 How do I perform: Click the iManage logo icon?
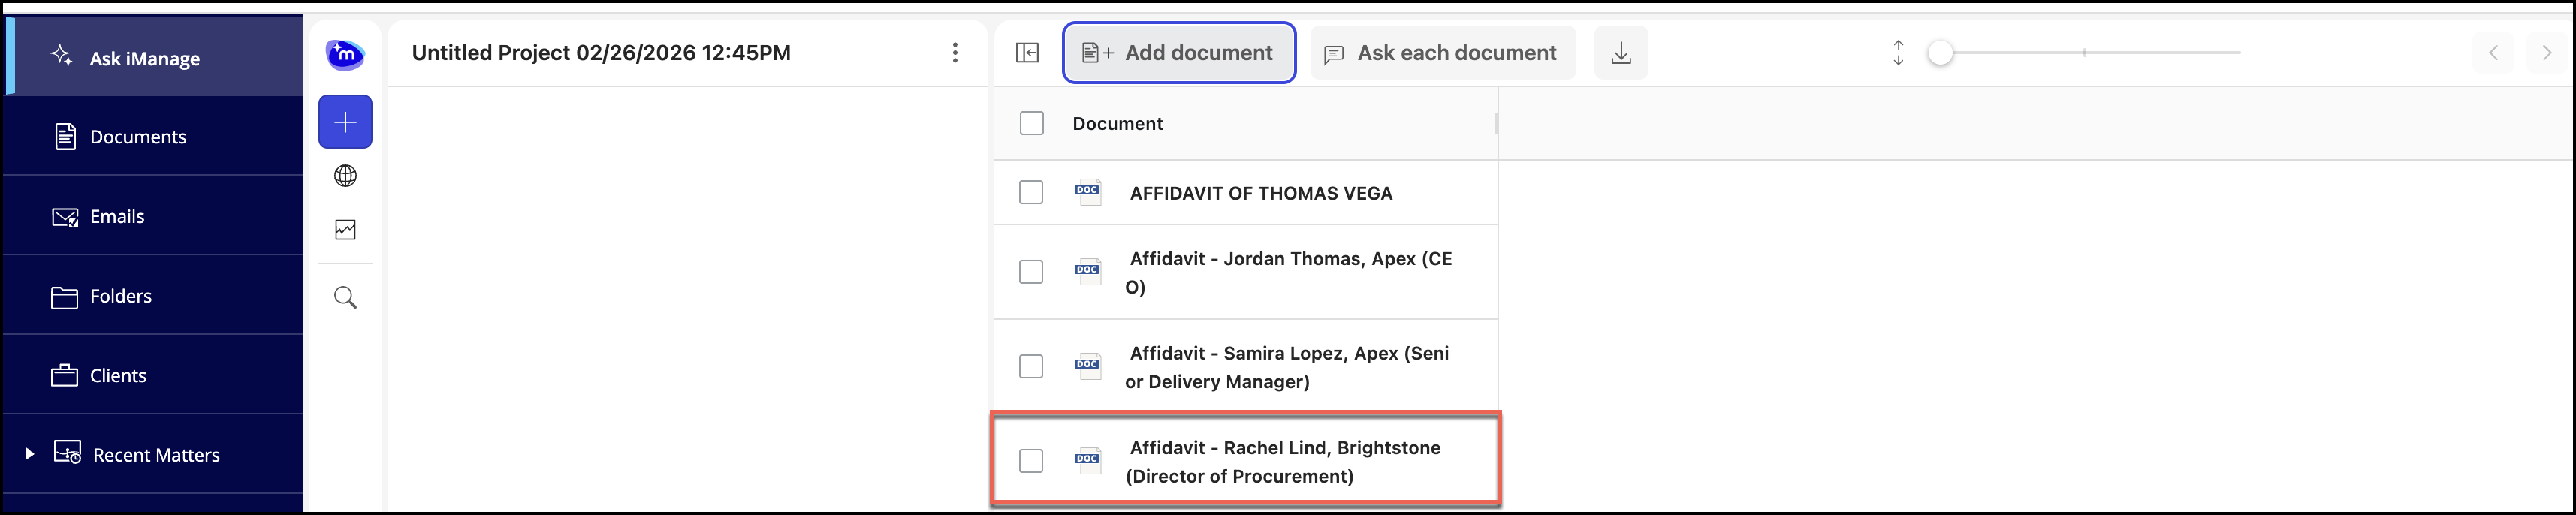pyautogui.click(x=345, y=54)
